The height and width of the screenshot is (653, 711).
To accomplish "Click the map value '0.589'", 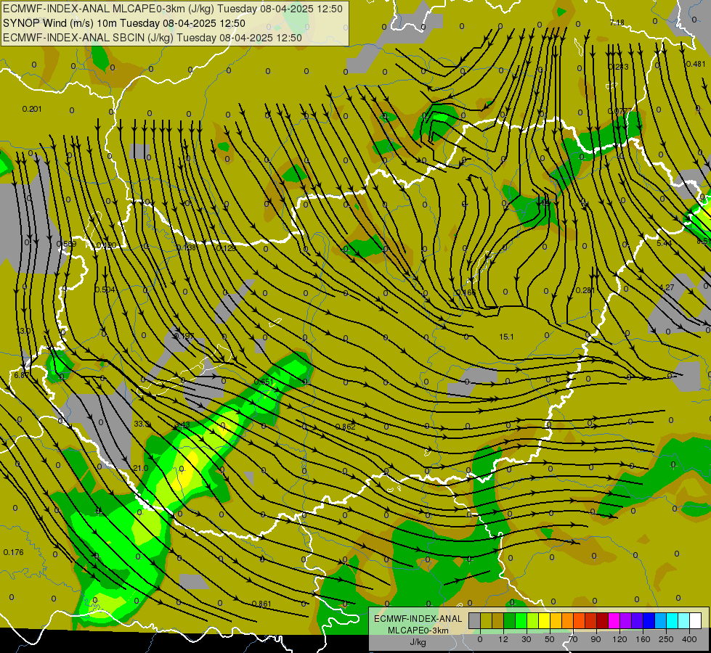I will (66, 244).
